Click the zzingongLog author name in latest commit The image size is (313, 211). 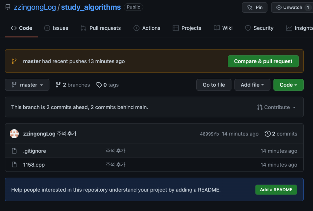39,134
